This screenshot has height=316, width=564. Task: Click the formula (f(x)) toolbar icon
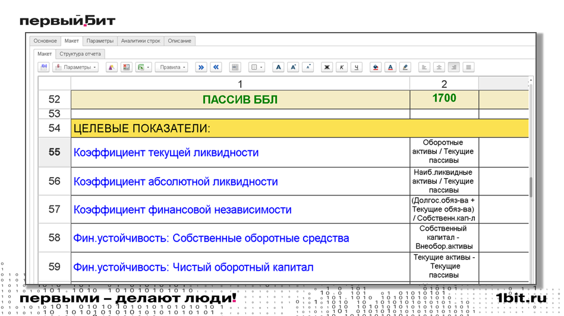coord(43,67)
